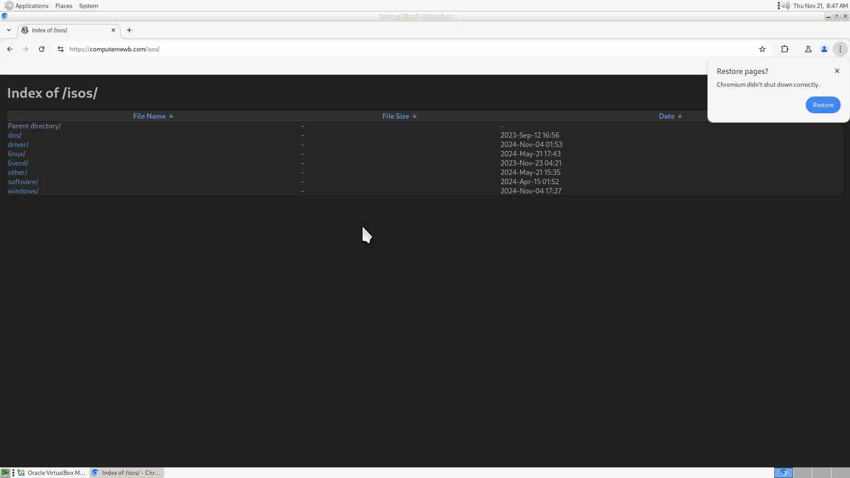The height and width of the screenshot is (478, 850).
Task: Dismiss the Restore pages popup
Action: (837, 71)
